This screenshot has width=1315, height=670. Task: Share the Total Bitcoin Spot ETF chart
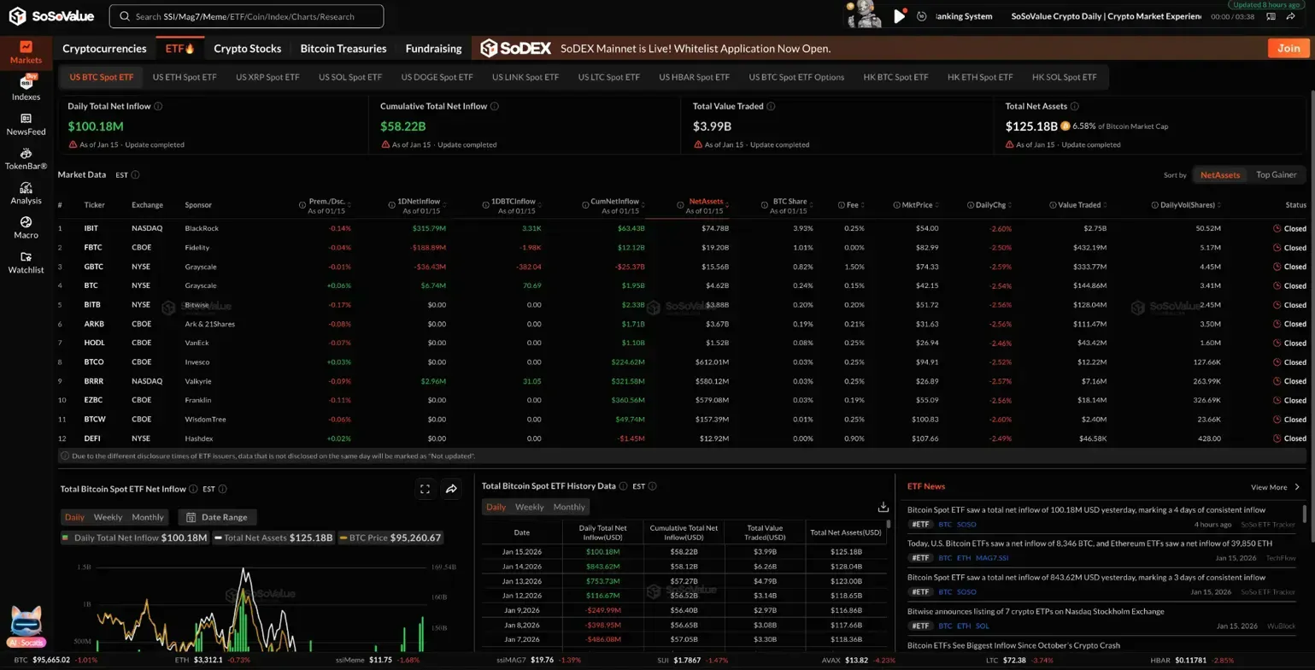(x=451, y=489)
